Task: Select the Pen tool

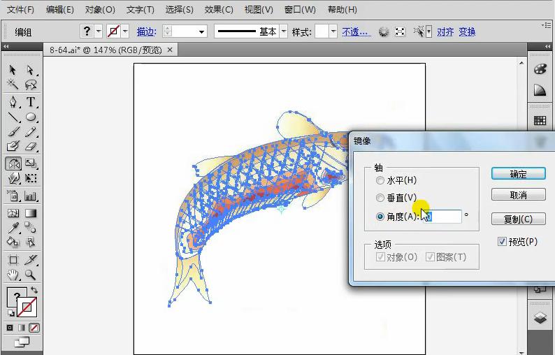Action: (x=13, y=102)
